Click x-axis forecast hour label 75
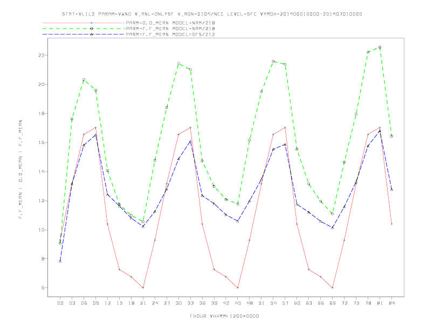 [356, 303]
